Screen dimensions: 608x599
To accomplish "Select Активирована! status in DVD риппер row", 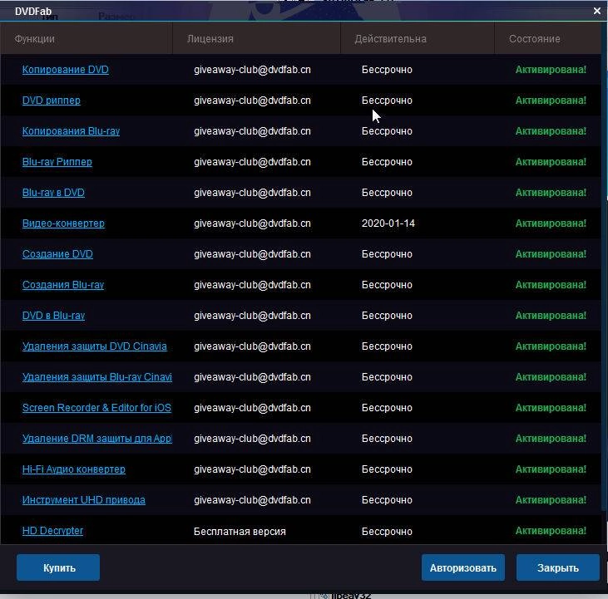I will (551, 101).
